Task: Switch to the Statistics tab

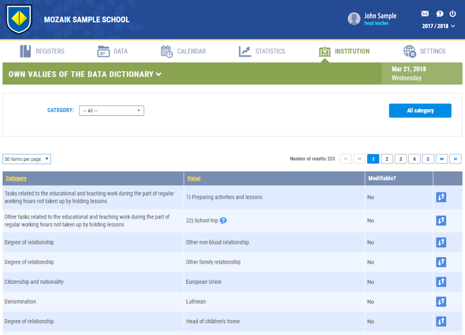Action: tap(262, 51)
